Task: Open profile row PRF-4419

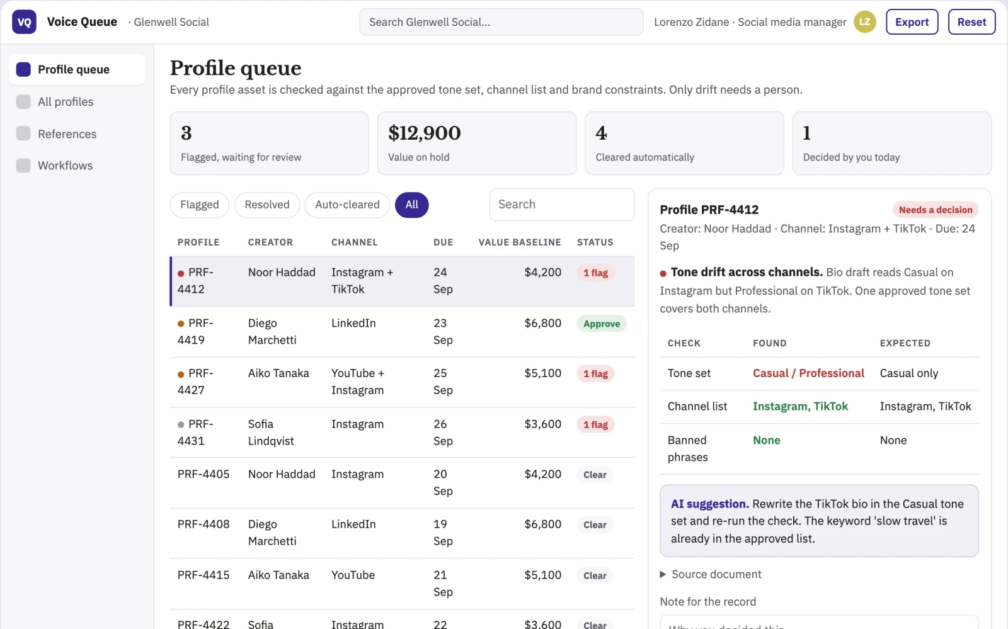Action: [x=402, y=332]
